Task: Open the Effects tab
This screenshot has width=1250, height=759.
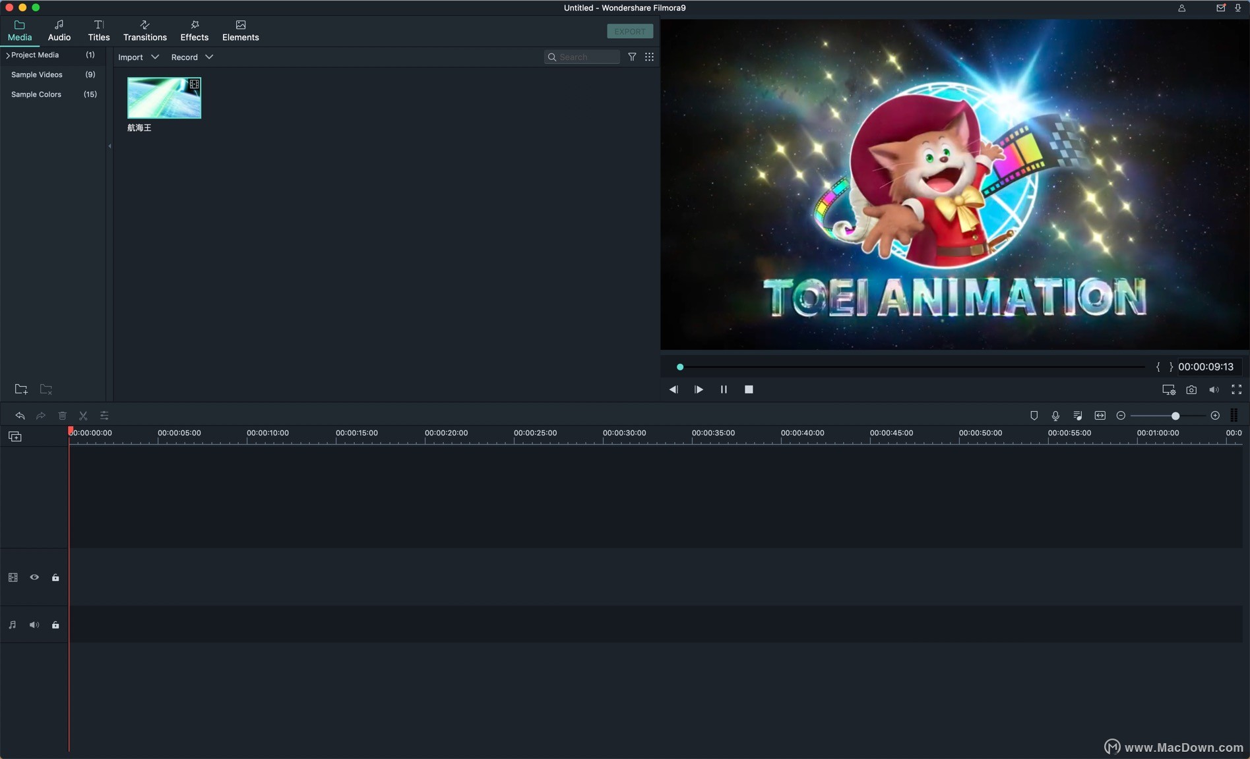Action: coord(194,31)
